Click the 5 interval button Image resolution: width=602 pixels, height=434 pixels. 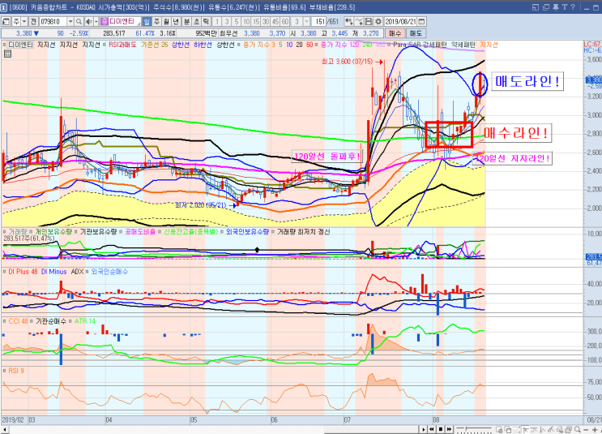pyautogui.click(x=236, y=22)
